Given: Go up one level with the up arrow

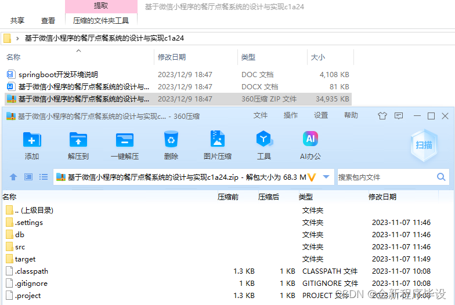Looking at the screenshot, I should click(x=13, y=177).
